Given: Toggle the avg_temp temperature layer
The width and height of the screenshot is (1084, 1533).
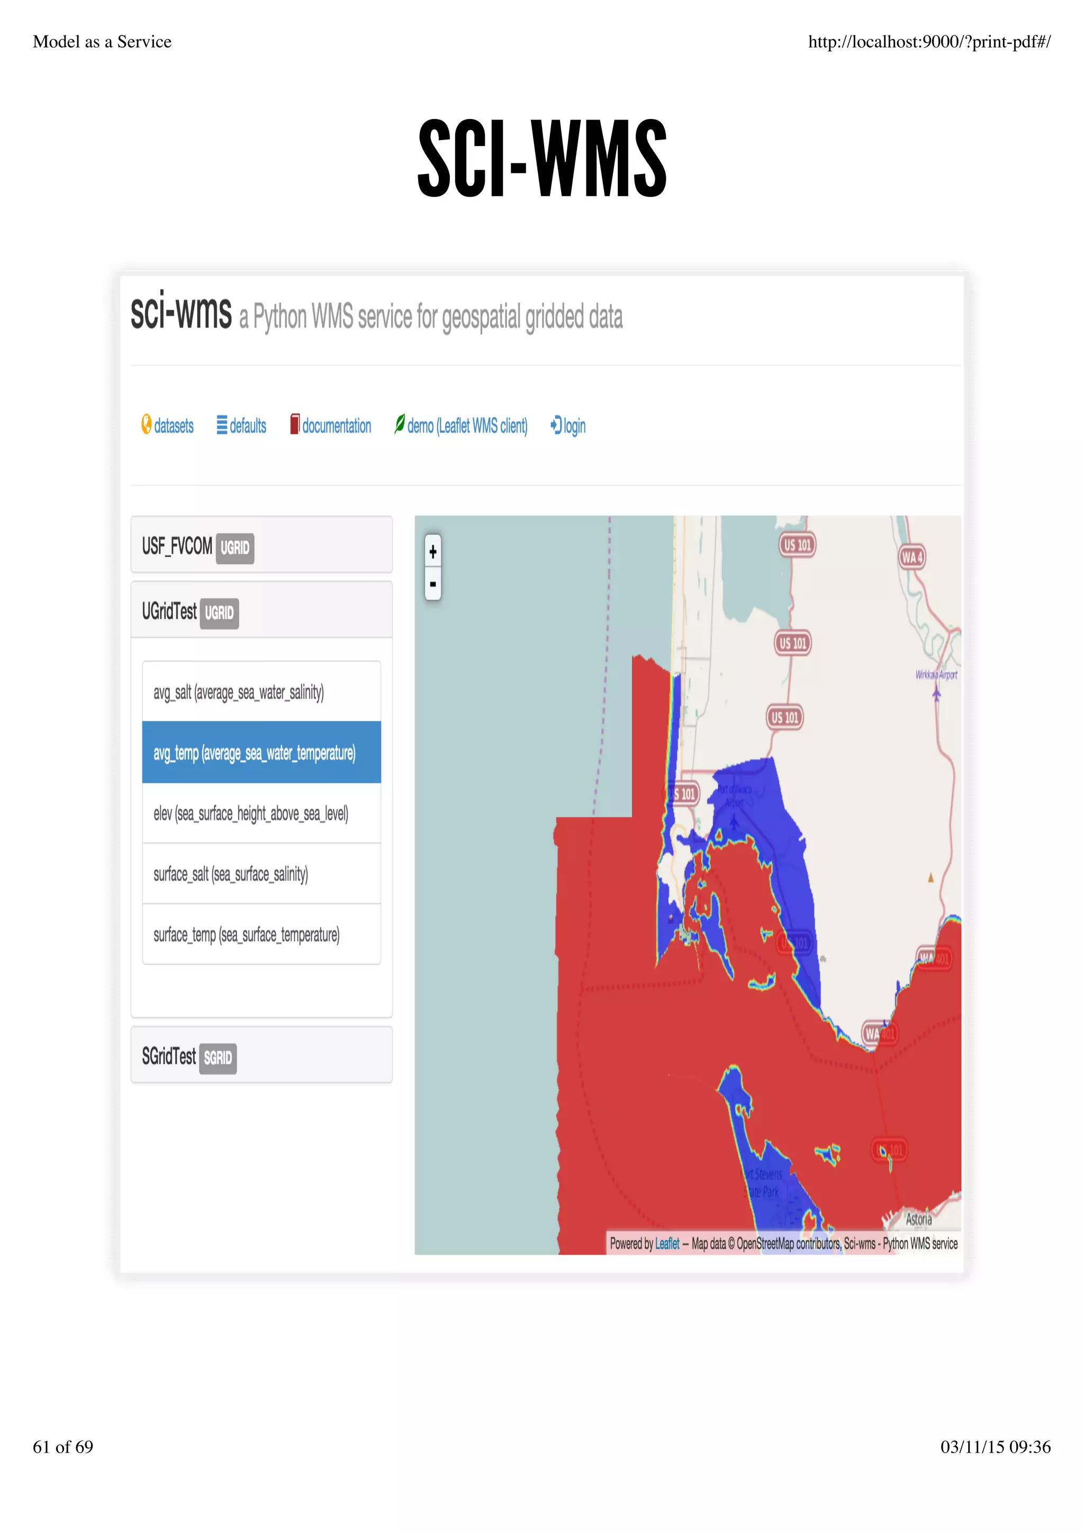Looking at the screenshot, I should click(255, 753).
